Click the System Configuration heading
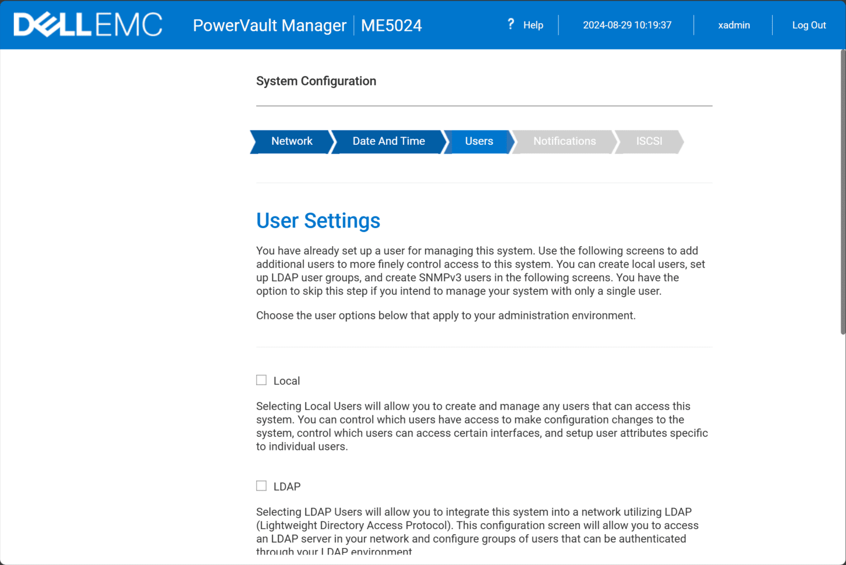Image resolution: width=846 pixels, height=565 pixels. [316, 81]
